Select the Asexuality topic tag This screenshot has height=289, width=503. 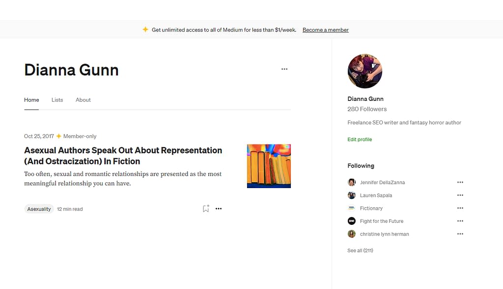click(x=39, y=209)
